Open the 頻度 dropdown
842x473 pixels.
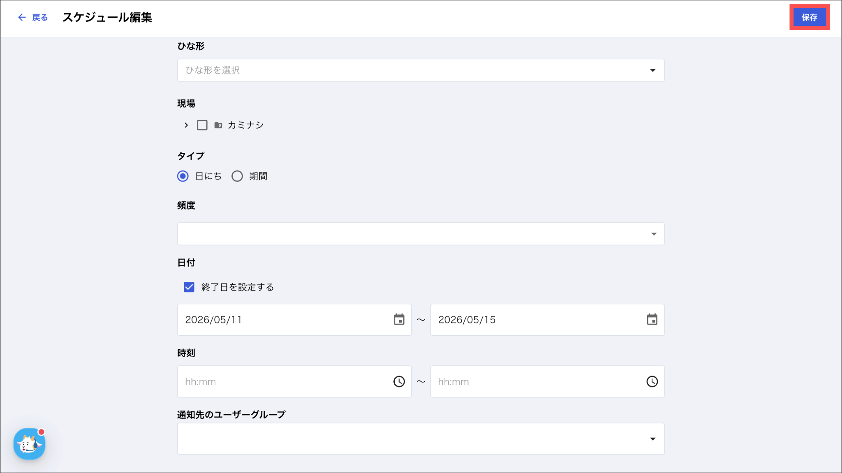(421, 234)
